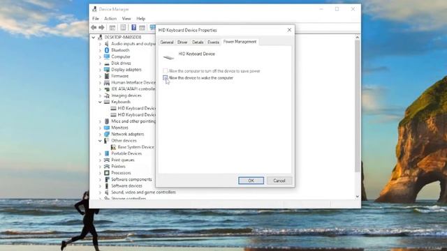Click the Back arrow in Device Manager toolbar
The height and width of the screenshot is (251, 447).
(94, 28)
